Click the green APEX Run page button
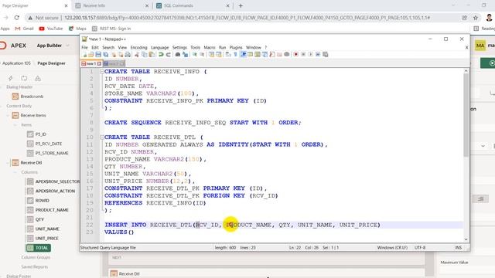 (488, 63)
